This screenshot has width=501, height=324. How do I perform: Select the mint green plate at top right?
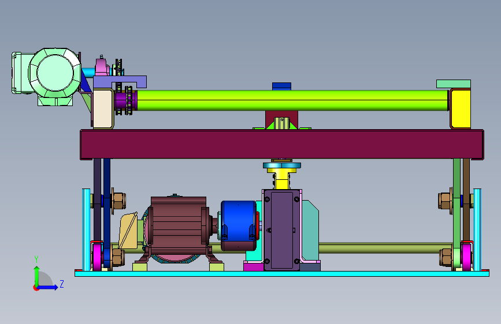(454, 84)
